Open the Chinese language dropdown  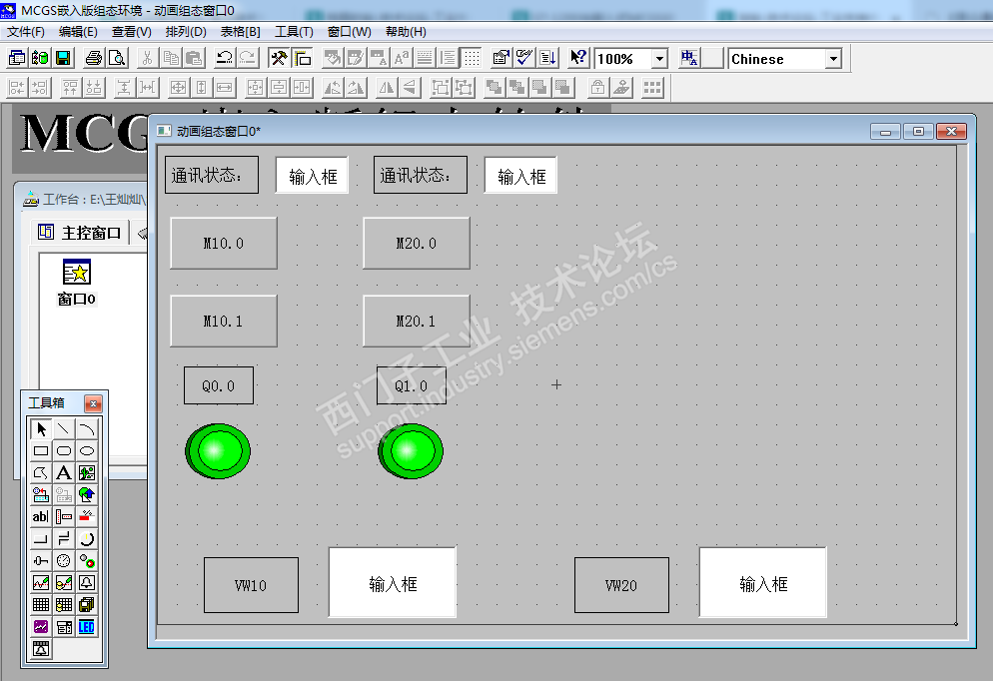point(833,59)
